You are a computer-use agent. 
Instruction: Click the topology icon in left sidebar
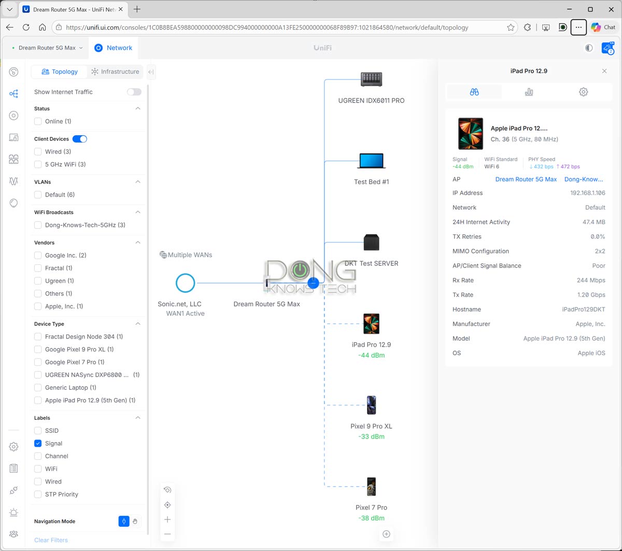(14, 94)
